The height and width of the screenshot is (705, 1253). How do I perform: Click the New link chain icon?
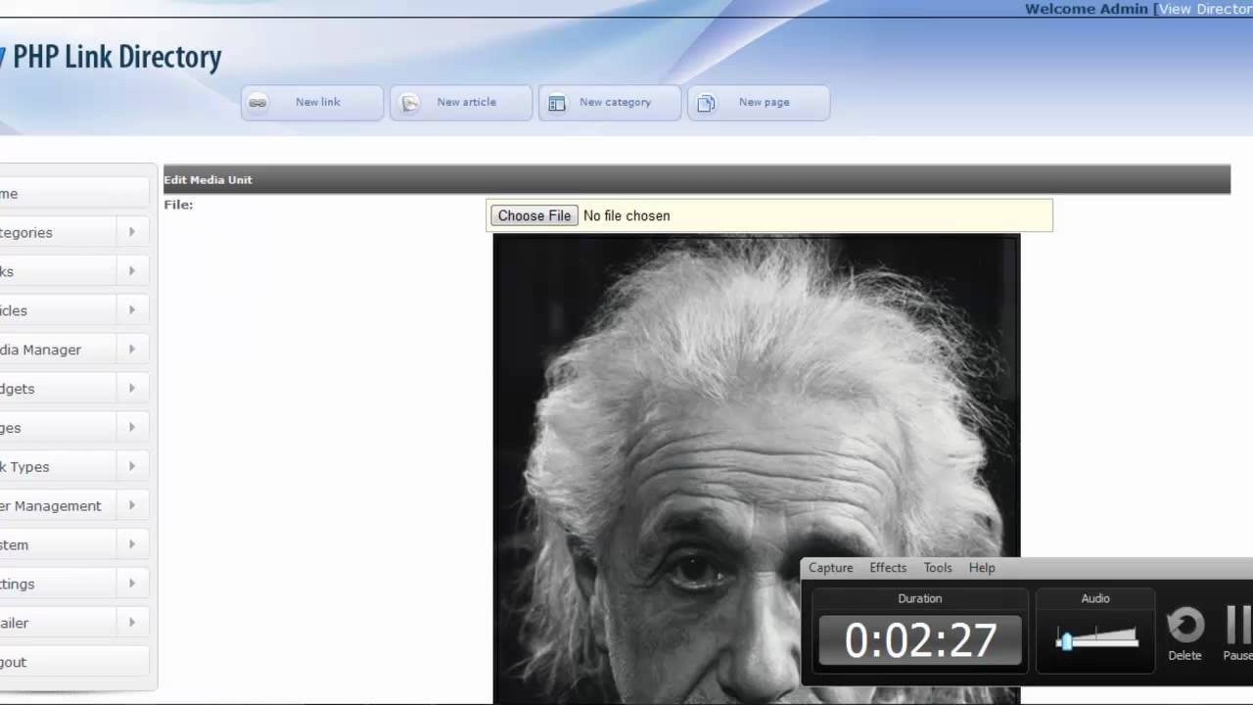(x=257, y=103)
